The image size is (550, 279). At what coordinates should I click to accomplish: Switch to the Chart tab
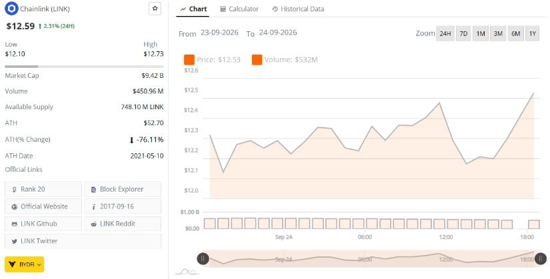pyautogui.click(x=193, y=9)
